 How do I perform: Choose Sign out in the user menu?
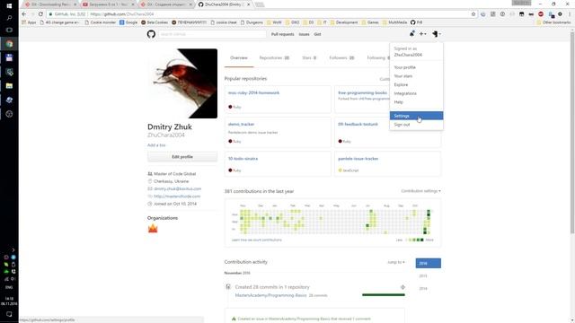click(416, 125)
